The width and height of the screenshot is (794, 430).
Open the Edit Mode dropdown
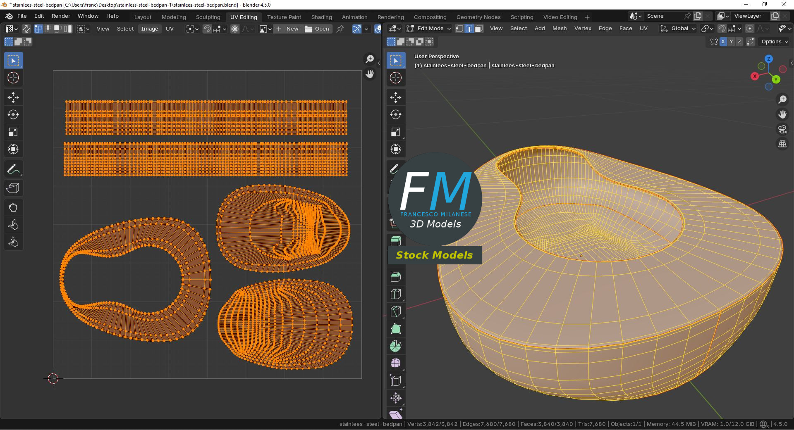(429, 29)
